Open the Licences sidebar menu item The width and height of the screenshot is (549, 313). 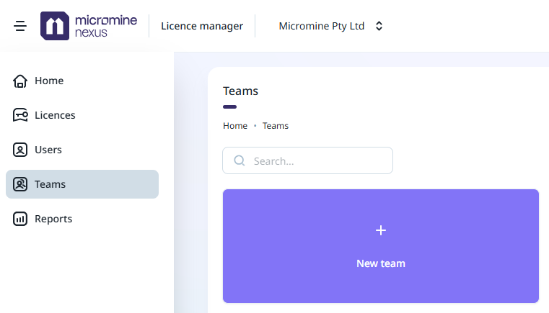pyautogui.click(x=55, y=115)
